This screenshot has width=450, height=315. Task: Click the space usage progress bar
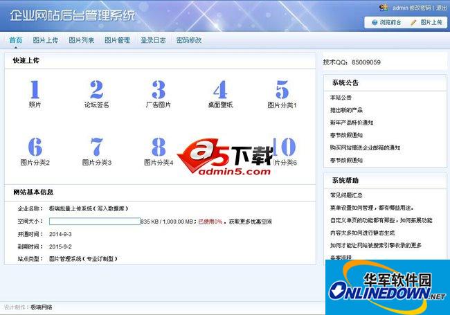[95, 221]
